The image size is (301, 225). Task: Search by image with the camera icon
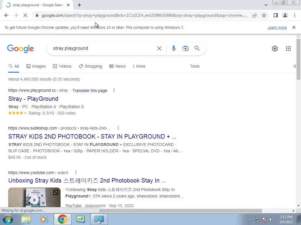click(x=185, y=48)
